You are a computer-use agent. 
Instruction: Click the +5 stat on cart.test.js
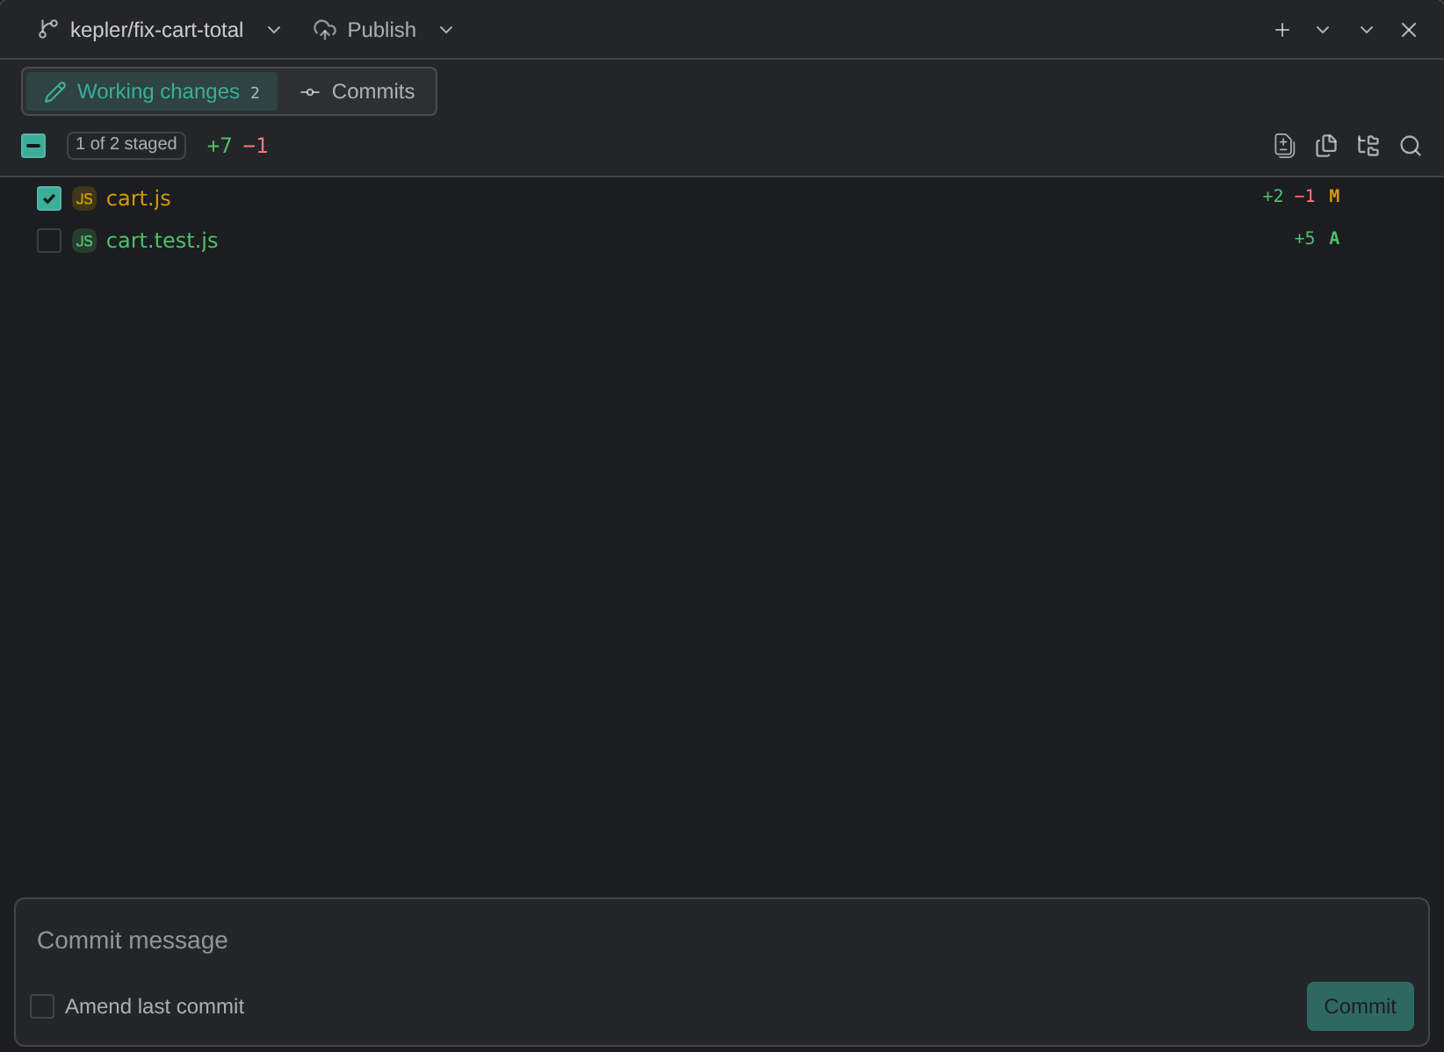point(1304,238)
